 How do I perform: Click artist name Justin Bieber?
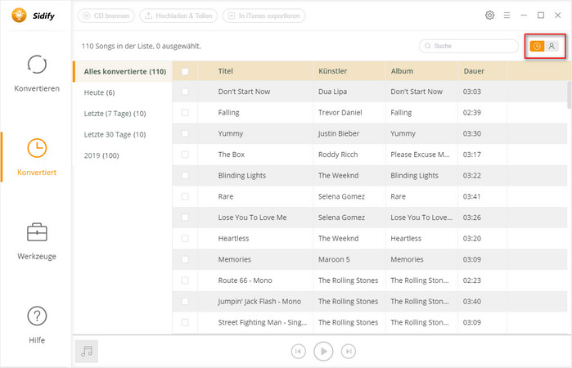coord(339,133)
